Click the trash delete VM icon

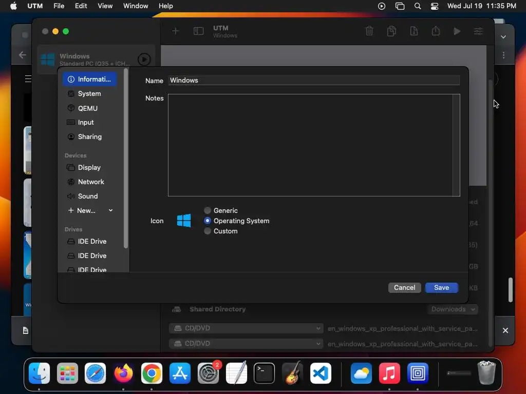tap(369, 31)
